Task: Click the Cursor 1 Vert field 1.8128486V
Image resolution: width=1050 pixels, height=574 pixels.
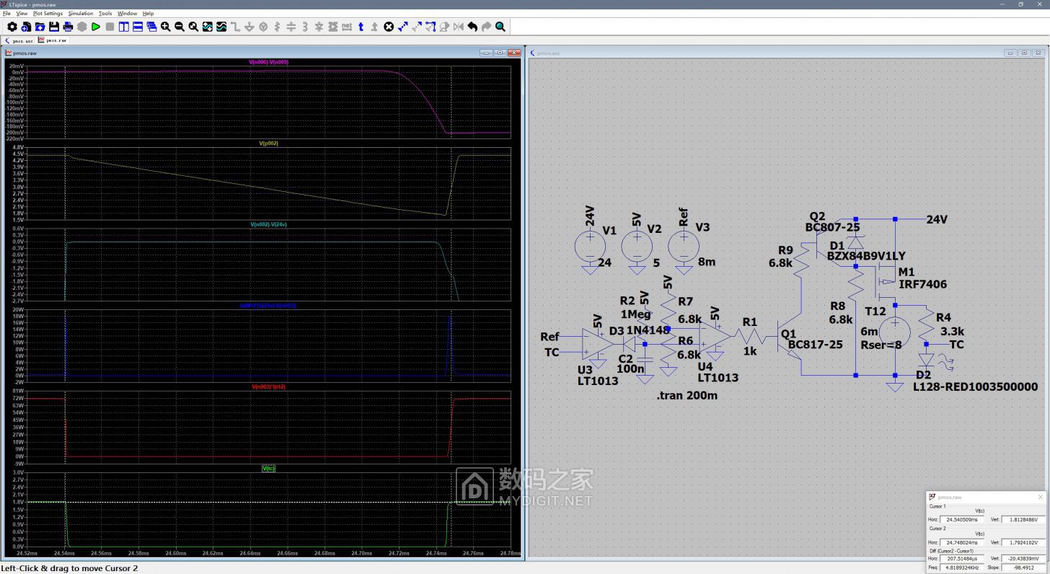Action: (x=1023, y=519)
